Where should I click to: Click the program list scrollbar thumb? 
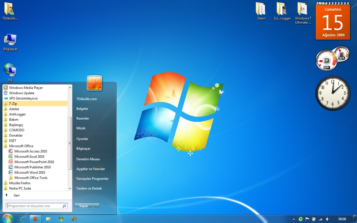[x=70, y=143]
